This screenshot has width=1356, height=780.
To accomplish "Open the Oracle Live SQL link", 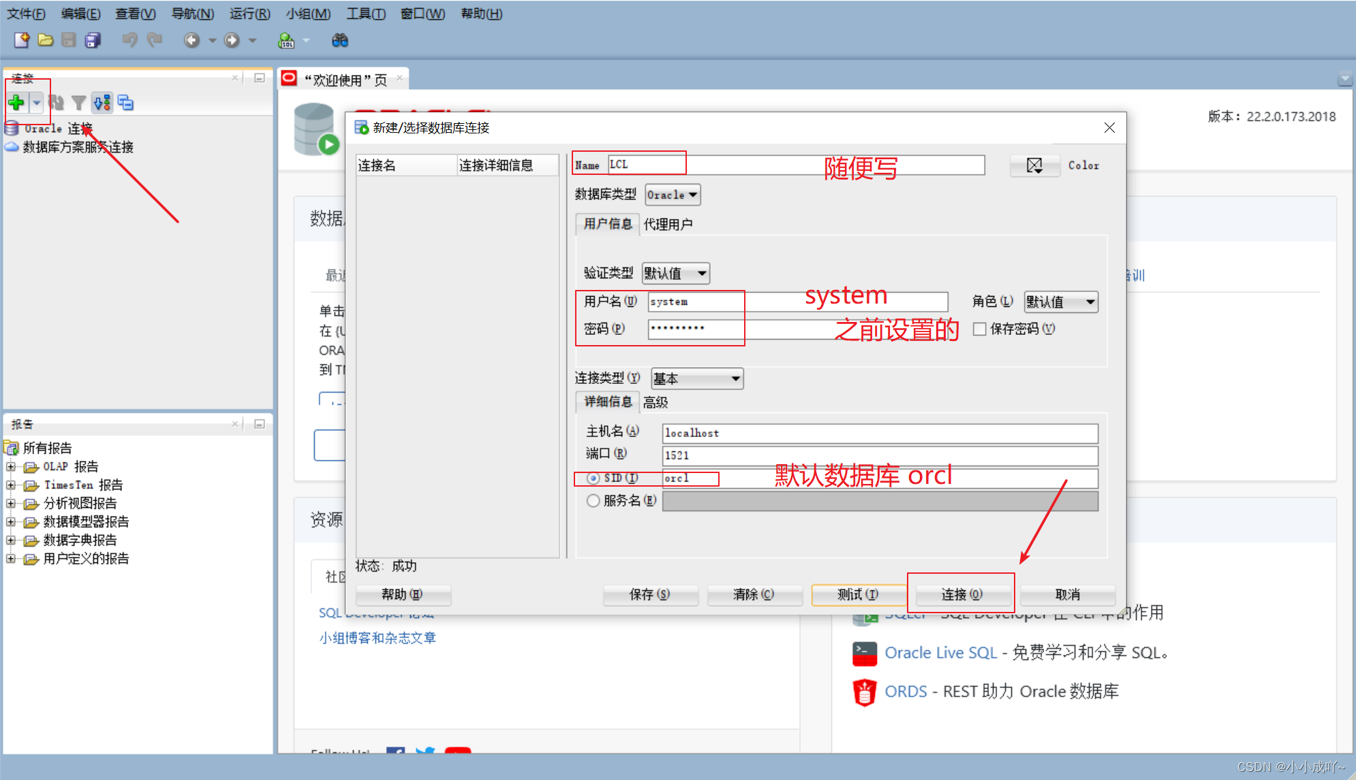I will tap(940, 653).
